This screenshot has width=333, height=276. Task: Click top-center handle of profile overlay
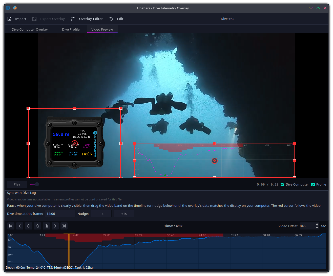coord(214,144)
